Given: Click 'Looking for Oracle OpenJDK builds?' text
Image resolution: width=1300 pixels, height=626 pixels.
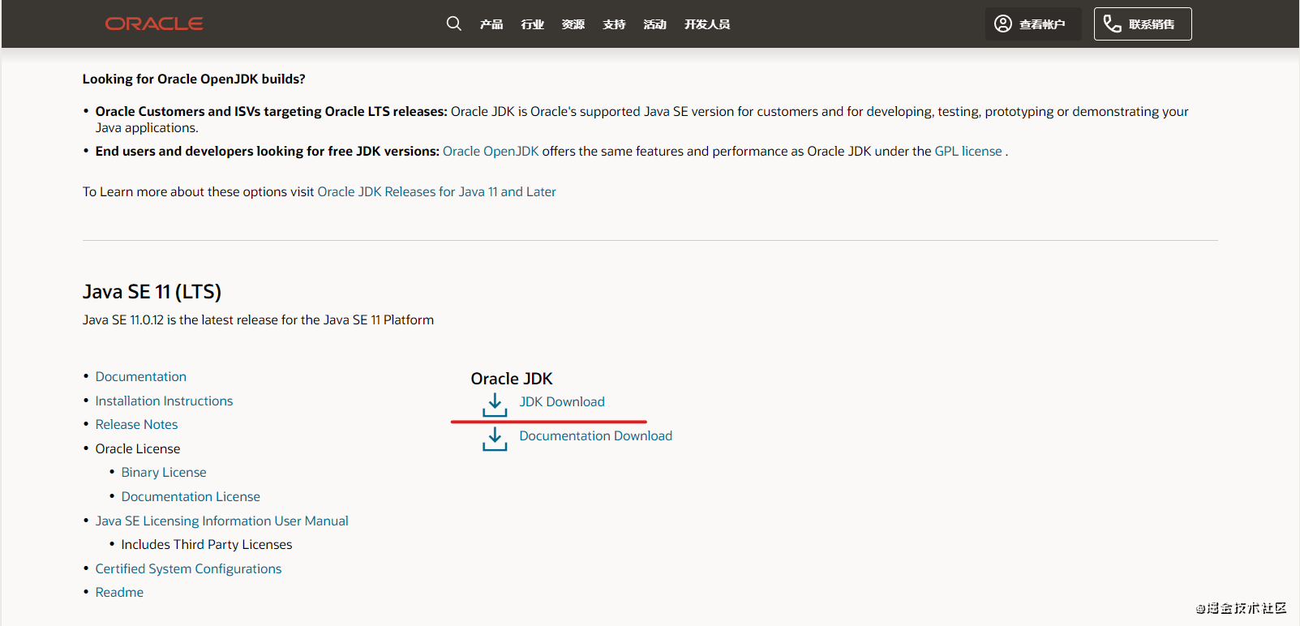Looking at the screenshot, I should click(x=194, y=79).
